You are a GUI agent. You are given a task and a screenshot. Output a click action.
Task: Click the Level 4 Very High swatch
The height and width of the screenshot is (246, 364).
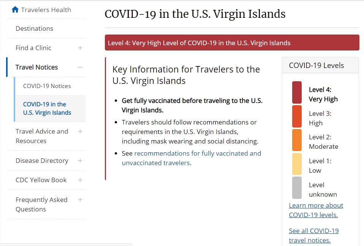[x=297, y=92]
